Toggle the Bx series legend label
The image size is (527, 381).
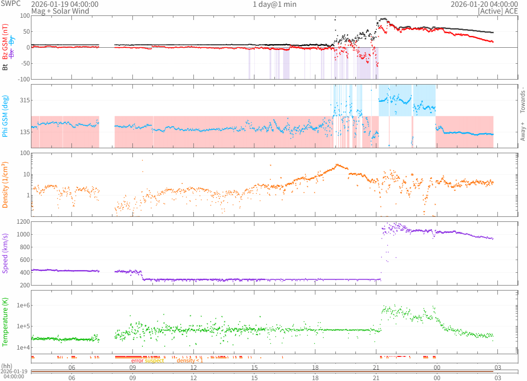[12, 53]
